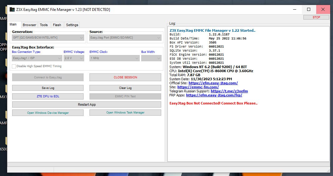
Task: Open Windows Task Manager button
Action: point(125,113)
